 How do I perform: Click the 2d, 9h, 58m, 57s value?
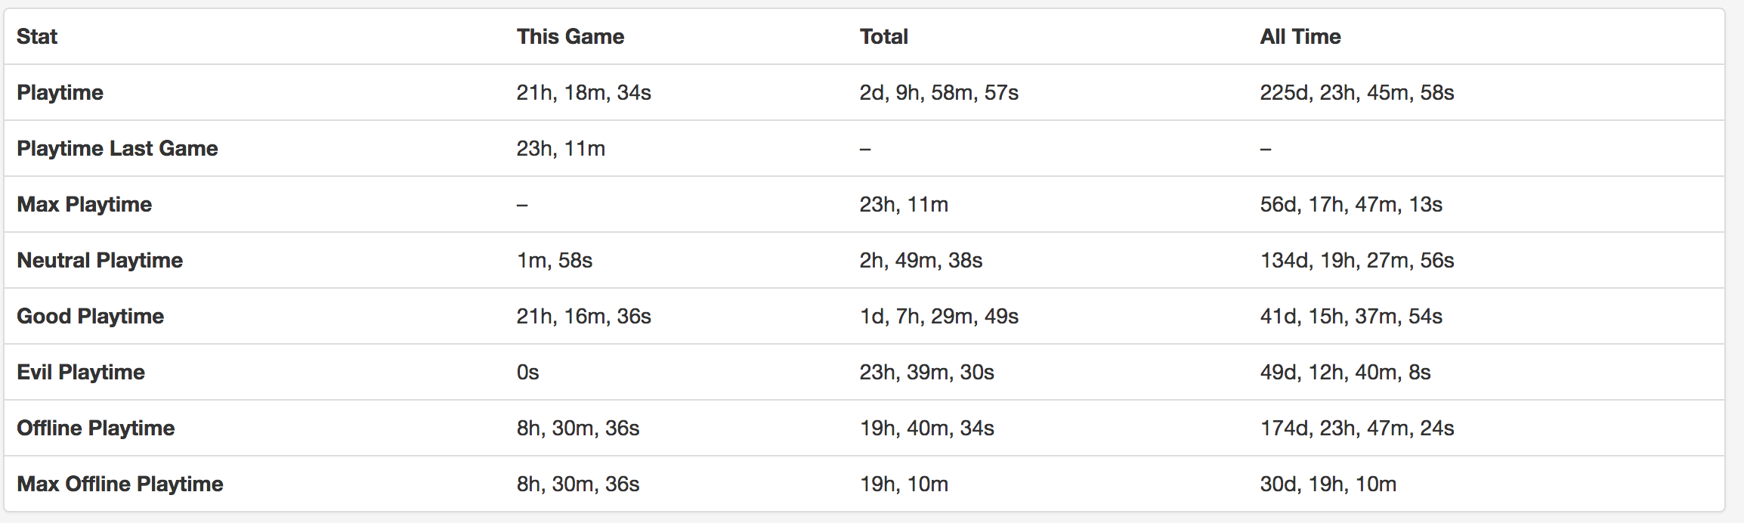[939, 92]
